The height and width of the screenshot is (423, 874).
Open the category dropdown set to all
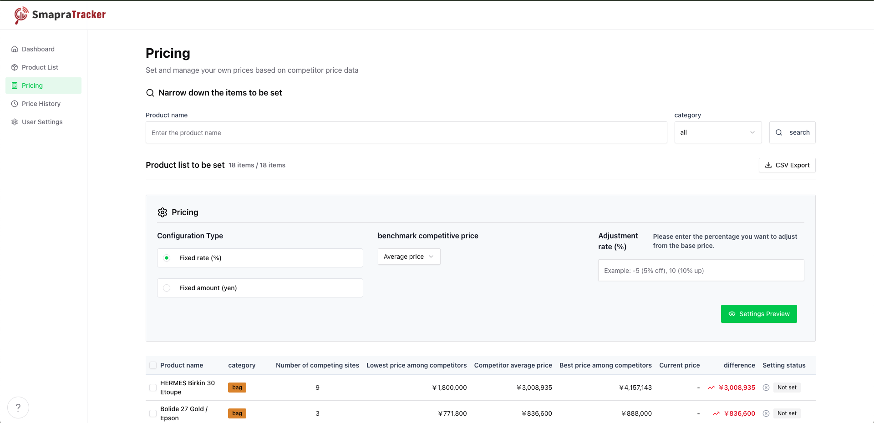point(718,132)
